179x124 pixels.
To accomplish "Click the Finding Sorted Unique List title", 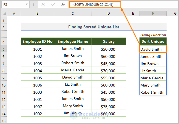I will [x=94, y=27].
